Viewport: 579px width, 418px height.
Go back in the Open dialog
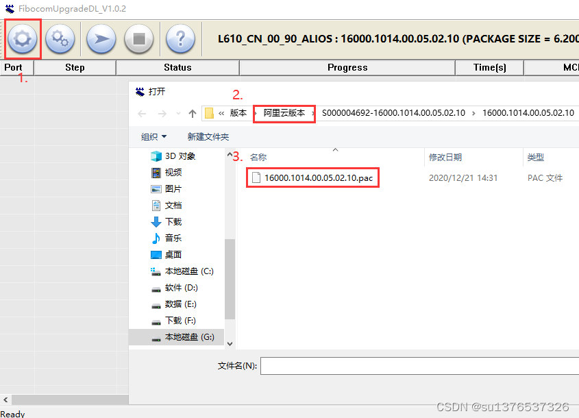(x=142, y=113)
